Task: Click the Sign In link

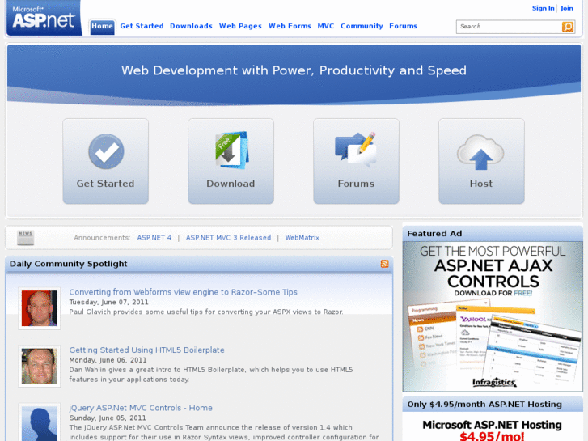Action: click(x=543, y=8)
